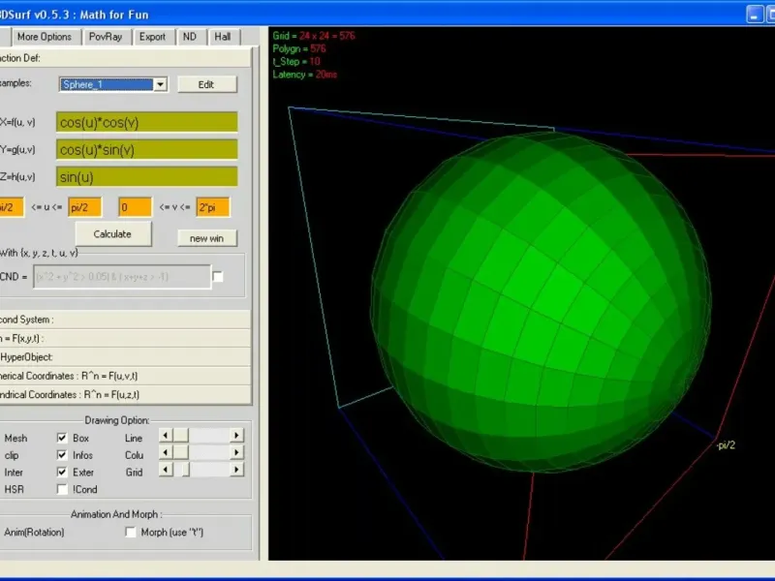This screenshot has width=775, height=581.
Task: Select the More Options tab
Action: 45,37
